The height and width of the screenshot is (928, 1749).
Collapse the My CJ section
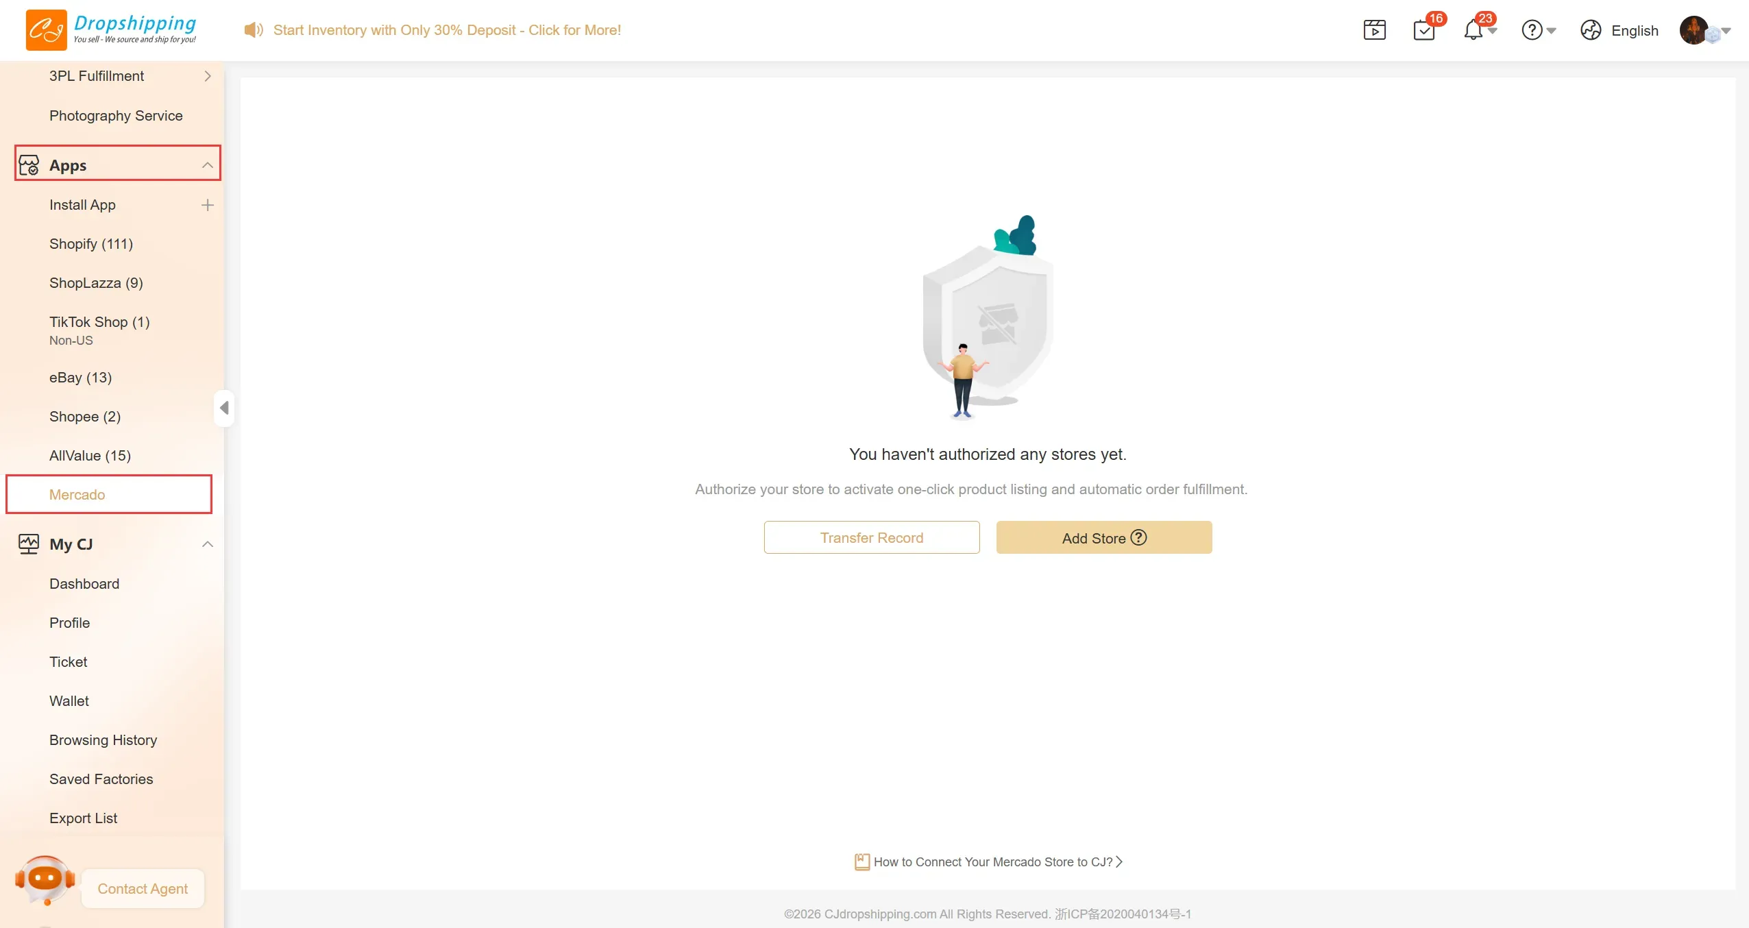207,544
